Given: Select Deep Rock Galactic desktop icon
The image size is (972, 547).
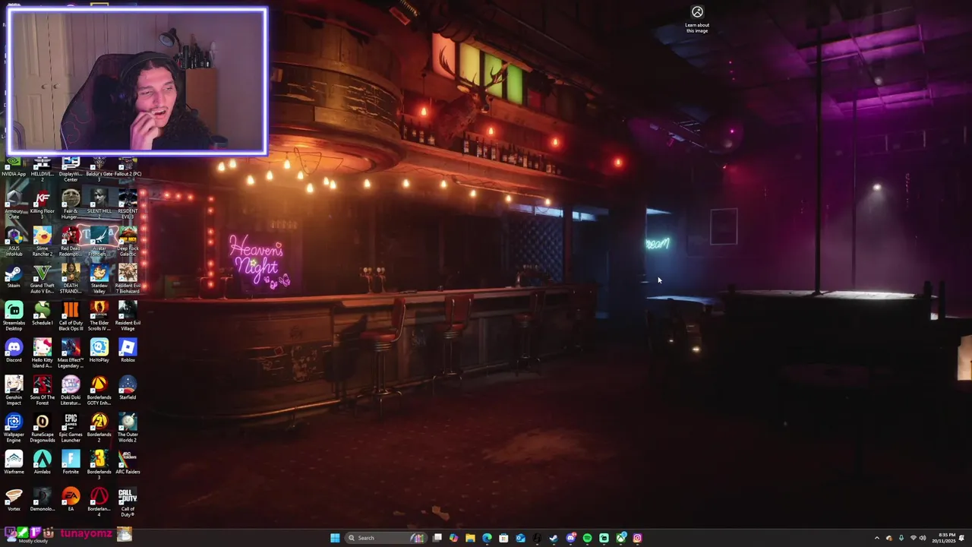Looking at the screenshot, I should pyautogui.click(x=128, y=242).
